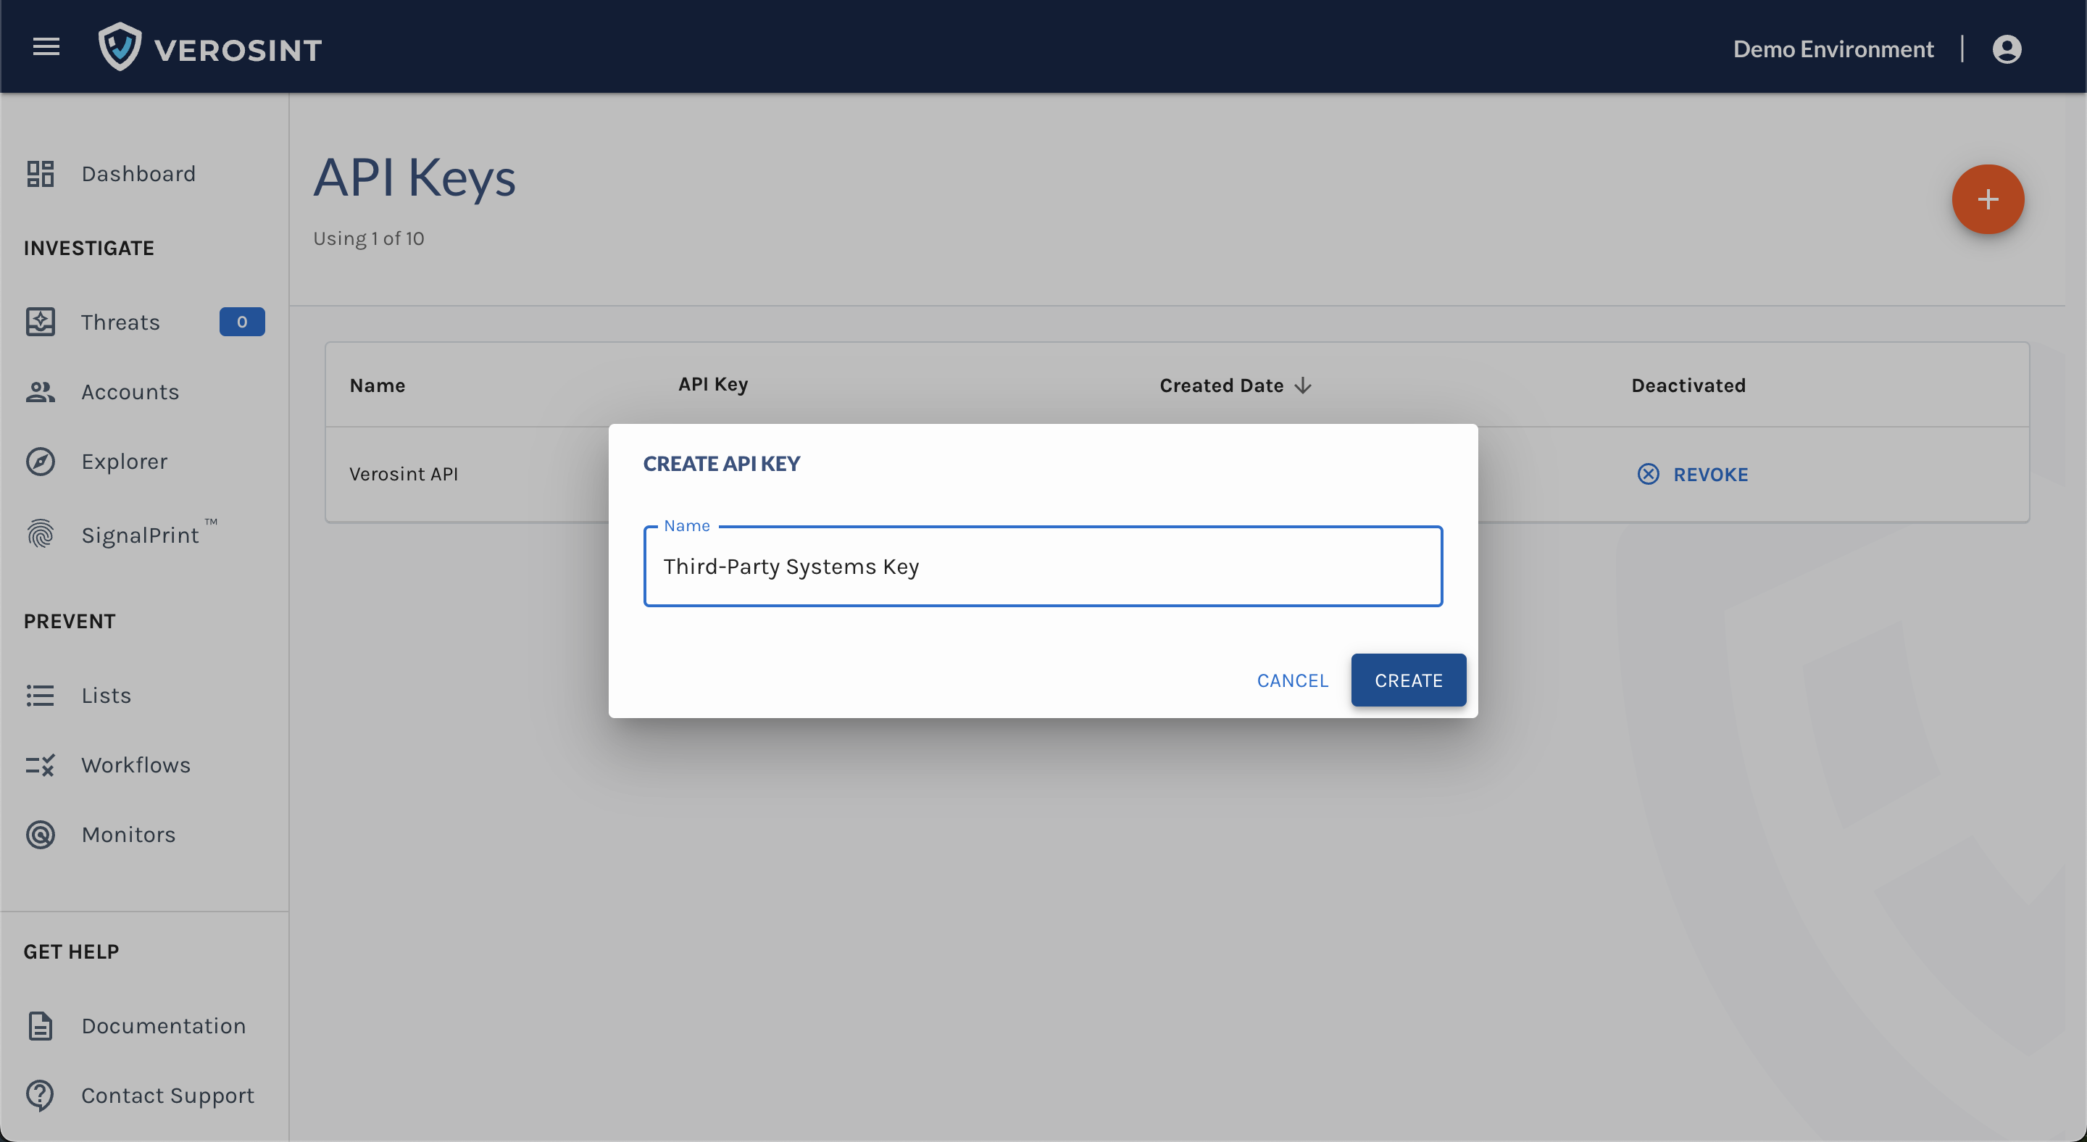Click the Name column header
The width and height of the screenshot is (2087, 1142).
pos(378,385)
